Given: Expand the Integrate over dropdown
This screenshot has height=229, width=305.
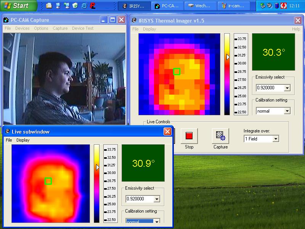Looking at the screenshot, I should tap(276, 139).
